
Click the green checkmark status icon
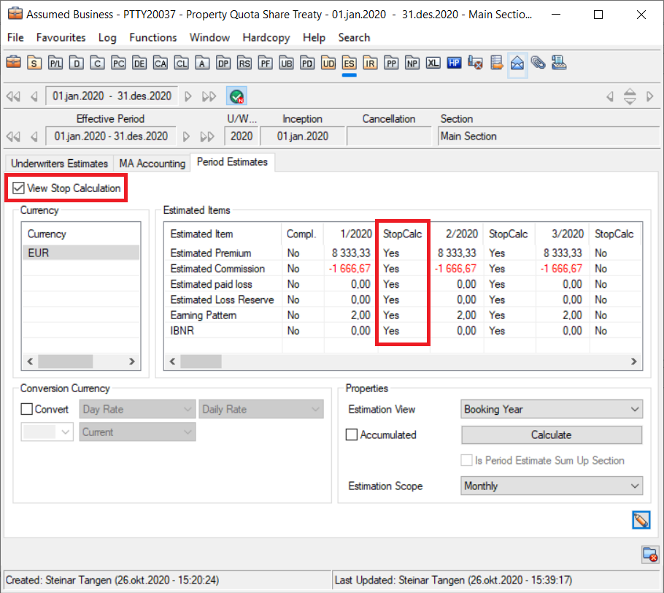(236, 96)
